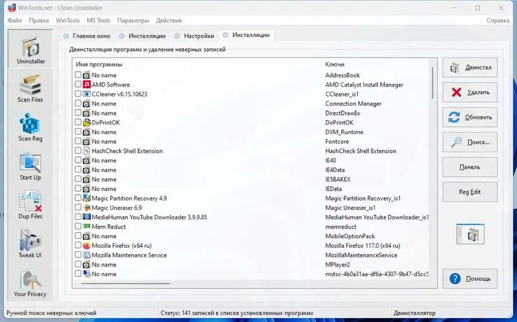This screenshot has width=517, height=322.
Task: Click the No name icon for Fontcore
Action: (87, 141)
